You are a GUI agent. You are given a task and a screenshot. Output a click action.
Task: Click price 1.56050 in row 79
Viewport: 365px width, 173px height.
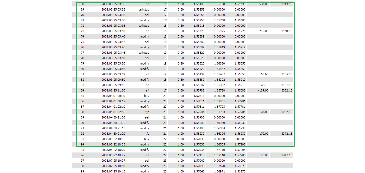(219, 63)
